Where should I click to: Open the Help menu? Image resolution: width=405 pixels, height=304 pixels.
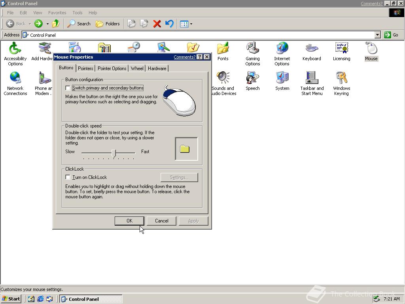tap(93, 13)
